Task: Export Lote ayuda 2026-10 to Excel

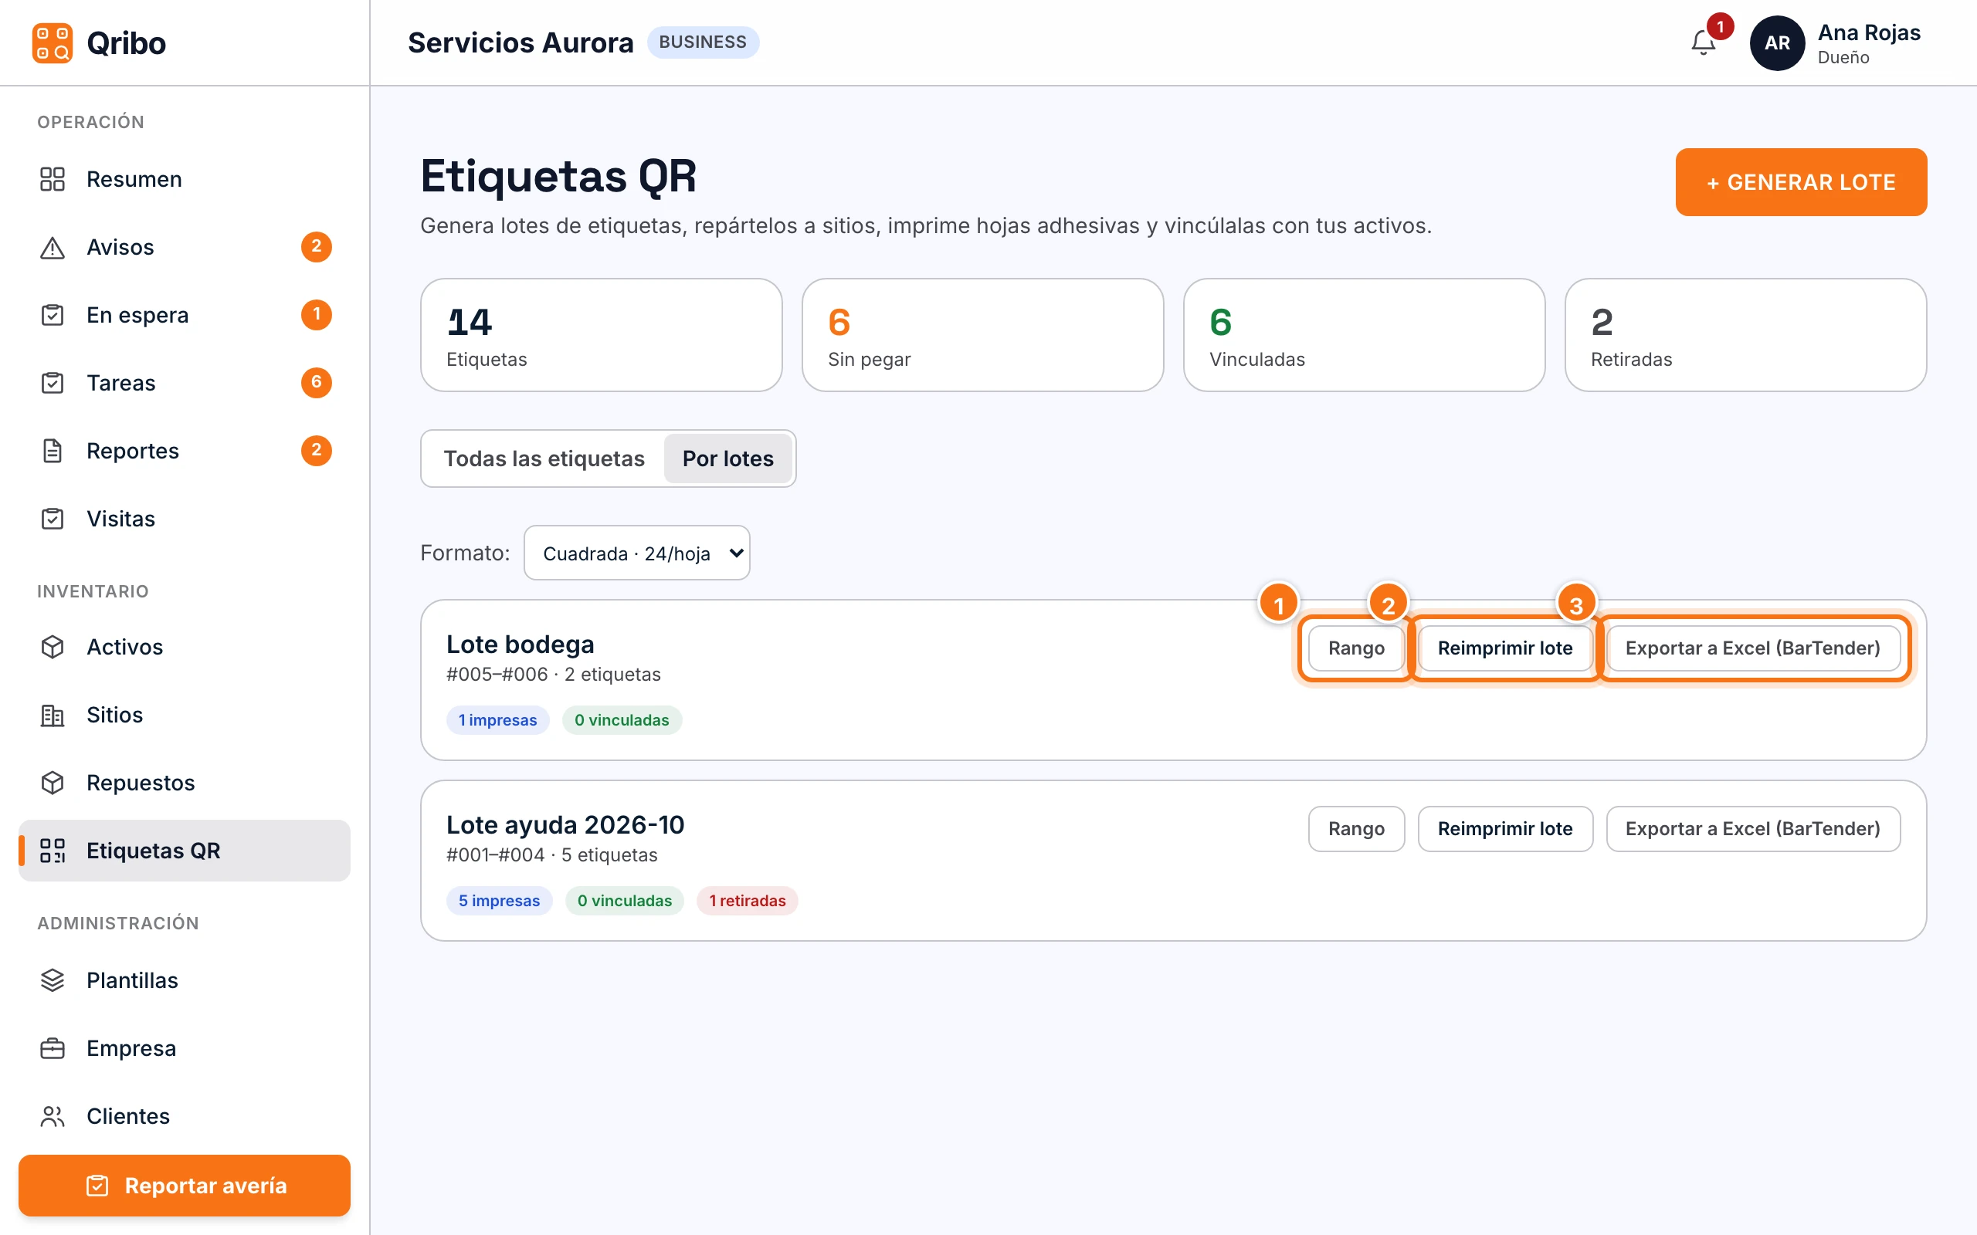Action: (x=1752, y=828)
